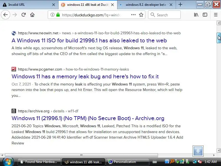The height and width of the screenshot is (166, 221).
Task: Bookmark this page with the star
Action: (141, 15)
